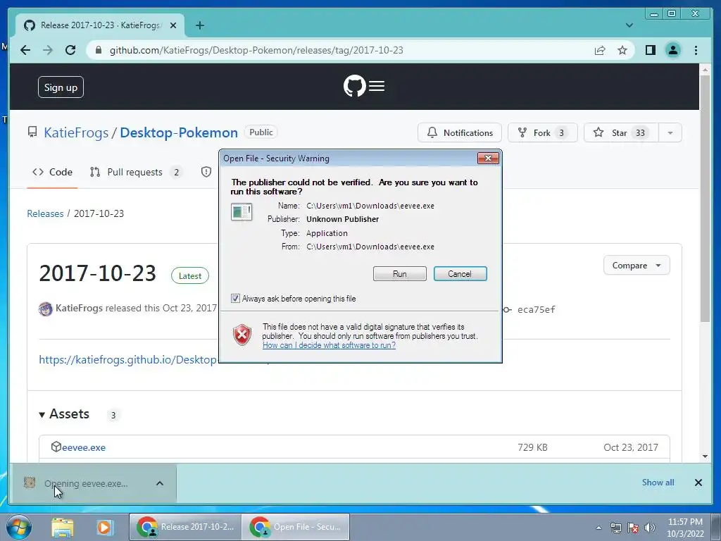Image resolution: width=721 pixels, height=541 pixels.
Task: Click the Run button in Security Warning
Action: click(x=400, y=274)
